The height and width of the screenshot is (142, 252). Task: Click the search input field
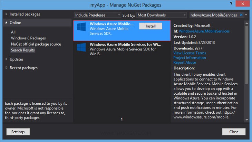click(x=214, y=15)
